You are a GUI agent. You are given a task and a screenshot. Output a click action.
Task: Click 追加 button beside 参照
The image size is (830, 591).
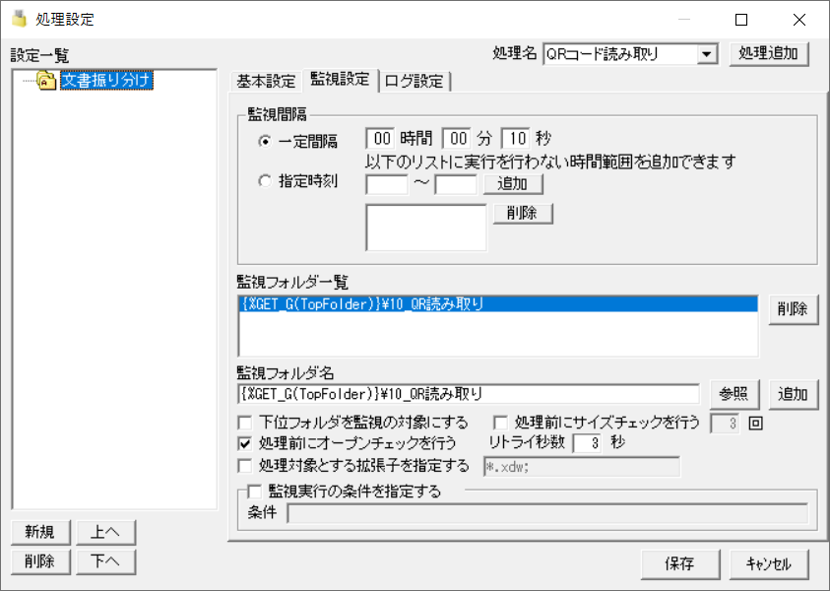[x=793, y=394]
